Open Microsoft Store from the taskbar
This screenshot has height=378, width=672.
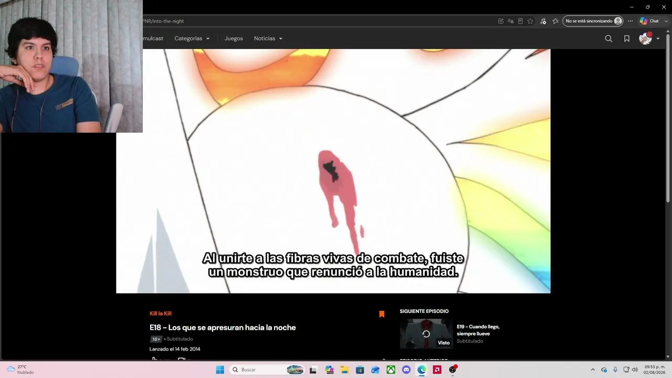[x=360, y=370]
